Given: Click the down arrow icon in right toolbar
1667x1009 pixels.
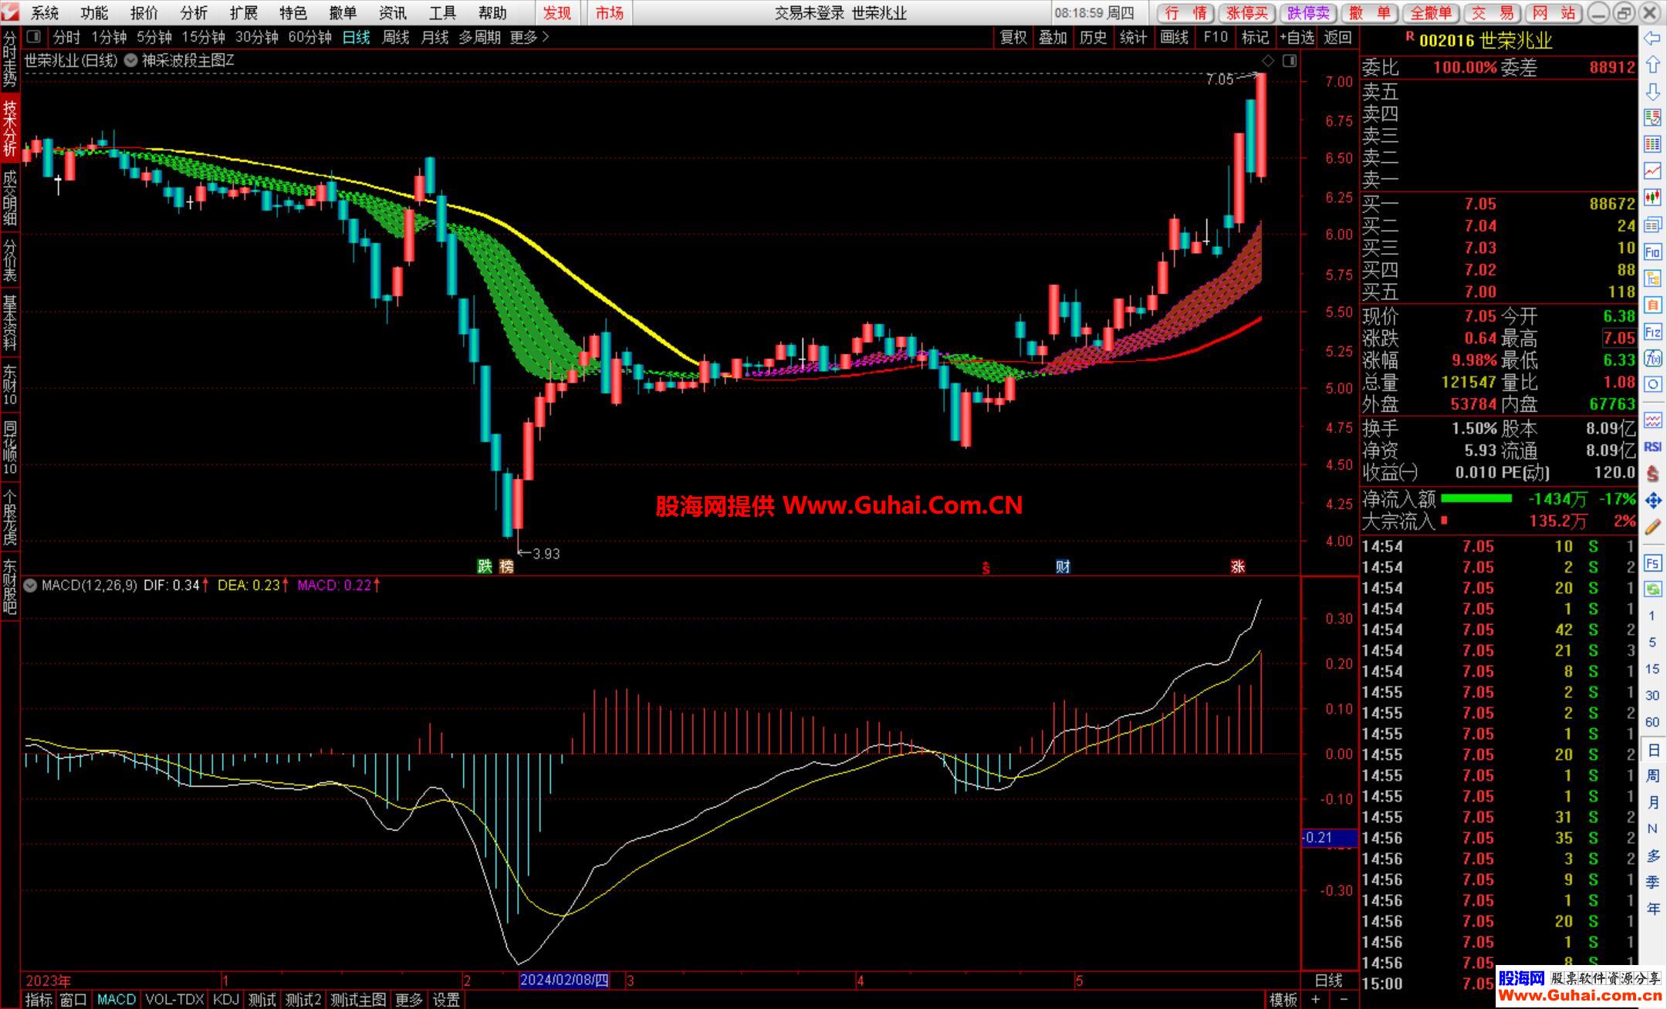Looking at the screenshot, I should [1652, 91].
